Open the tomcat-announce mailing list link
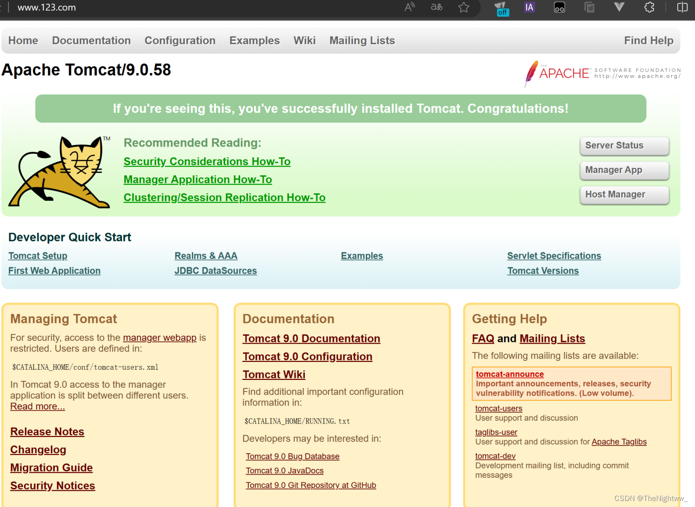 (x=510, y=374)
